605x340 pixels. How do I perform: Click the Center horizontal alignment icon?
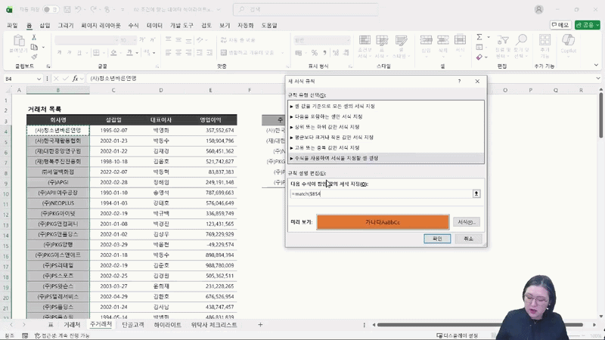[x=178, y=52]
